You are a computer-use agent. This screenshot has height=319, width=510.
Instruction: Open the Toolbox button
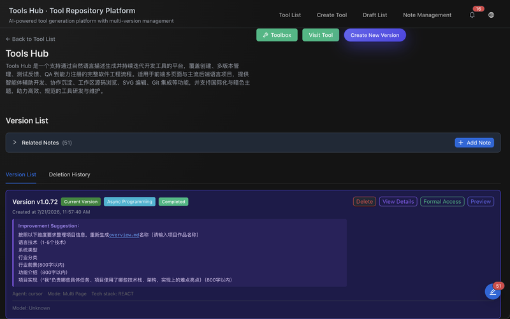tap(277, 35)
